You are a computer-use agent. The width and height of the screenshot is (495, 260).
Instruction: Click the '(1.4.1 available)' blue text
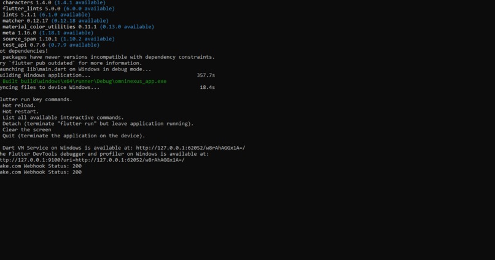pyautogui.click(x=80, y=2)
